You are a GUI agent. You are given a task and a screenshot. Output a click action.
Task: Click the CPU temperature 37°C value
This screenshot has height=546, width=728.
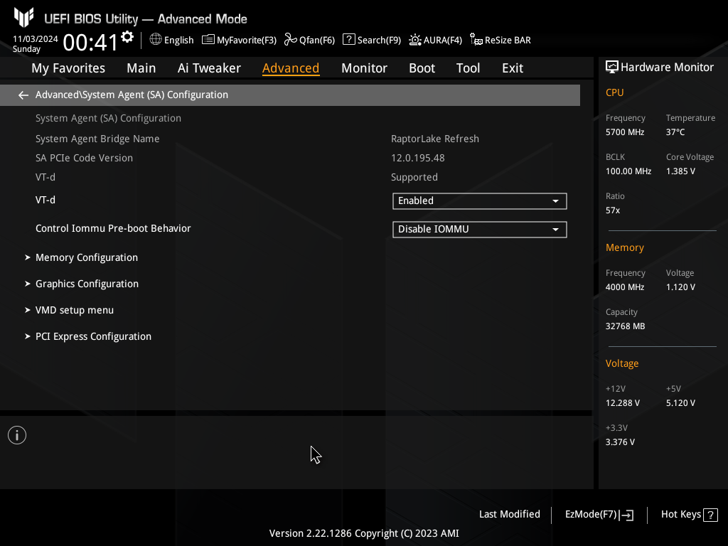[675, 132]
